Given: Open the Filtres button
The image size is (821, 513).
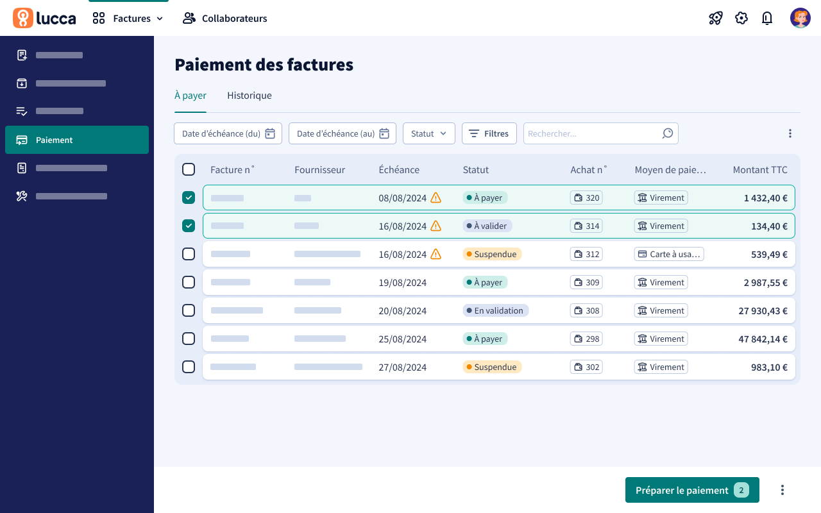Looking at the screenshot, I should click(489, 133).
